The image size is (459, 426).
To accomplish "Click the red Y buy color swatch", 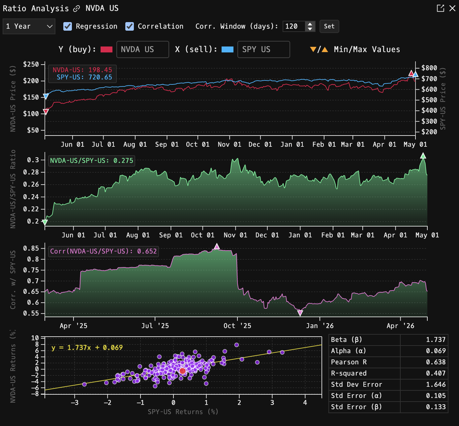I will (107, 49).
